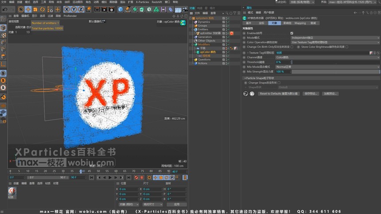Click the Undo arrow icon
Image resolution: width=381 pixels, height=214 pixels.
4,9
